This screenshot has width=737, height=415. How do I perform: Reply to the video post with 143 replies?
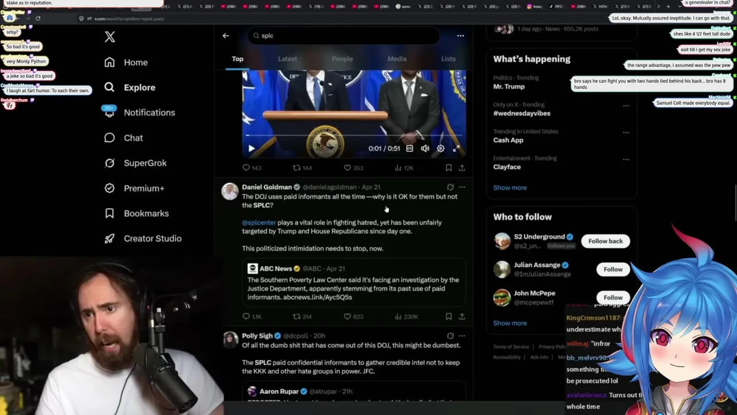(252, 168)
